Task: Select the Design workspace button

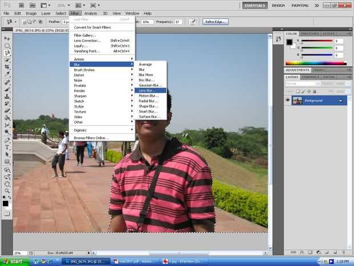Action: [278, 5]
